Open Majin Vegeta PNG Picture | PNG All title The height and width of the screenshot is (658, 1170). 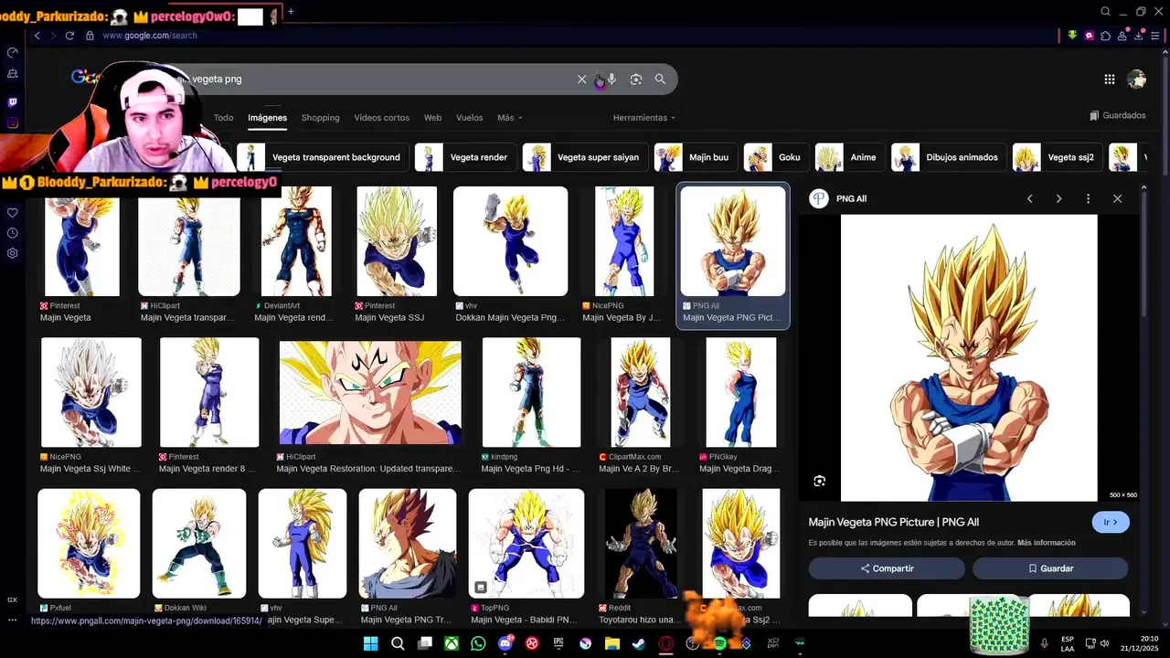(894, 522)
